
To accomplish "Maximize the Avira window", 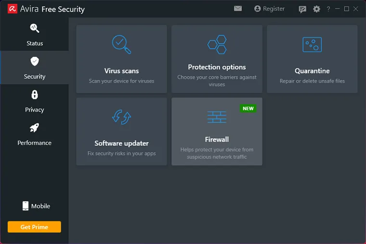I will click(347, 9).
